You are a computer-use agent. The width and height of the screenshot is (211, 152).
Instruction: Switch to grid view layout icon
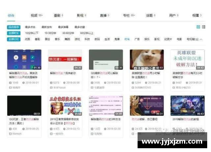pos(198,27)
